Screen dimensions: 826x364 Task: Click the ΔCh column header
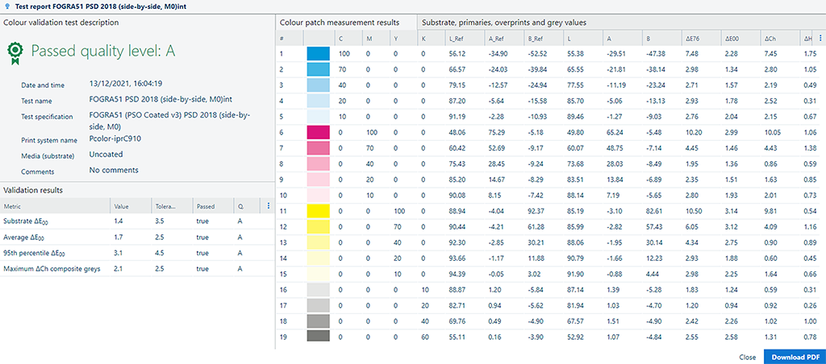pyautogui.click(x=772, y=39)
